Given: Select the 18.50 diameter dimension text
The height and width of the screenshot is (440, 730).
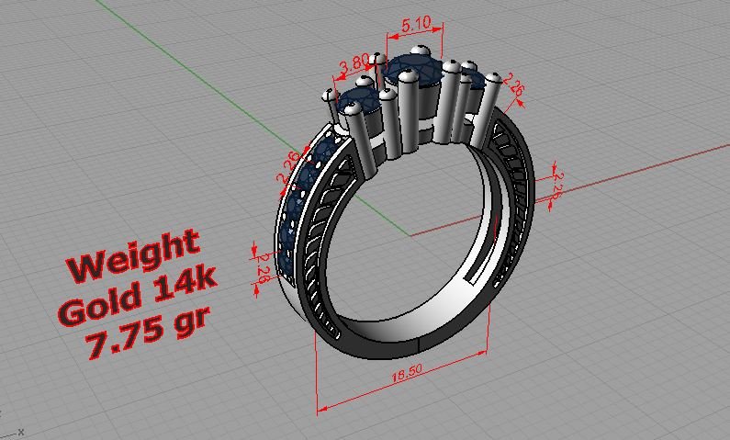Looking at the screenshot, I should click(x=406, y=376).
